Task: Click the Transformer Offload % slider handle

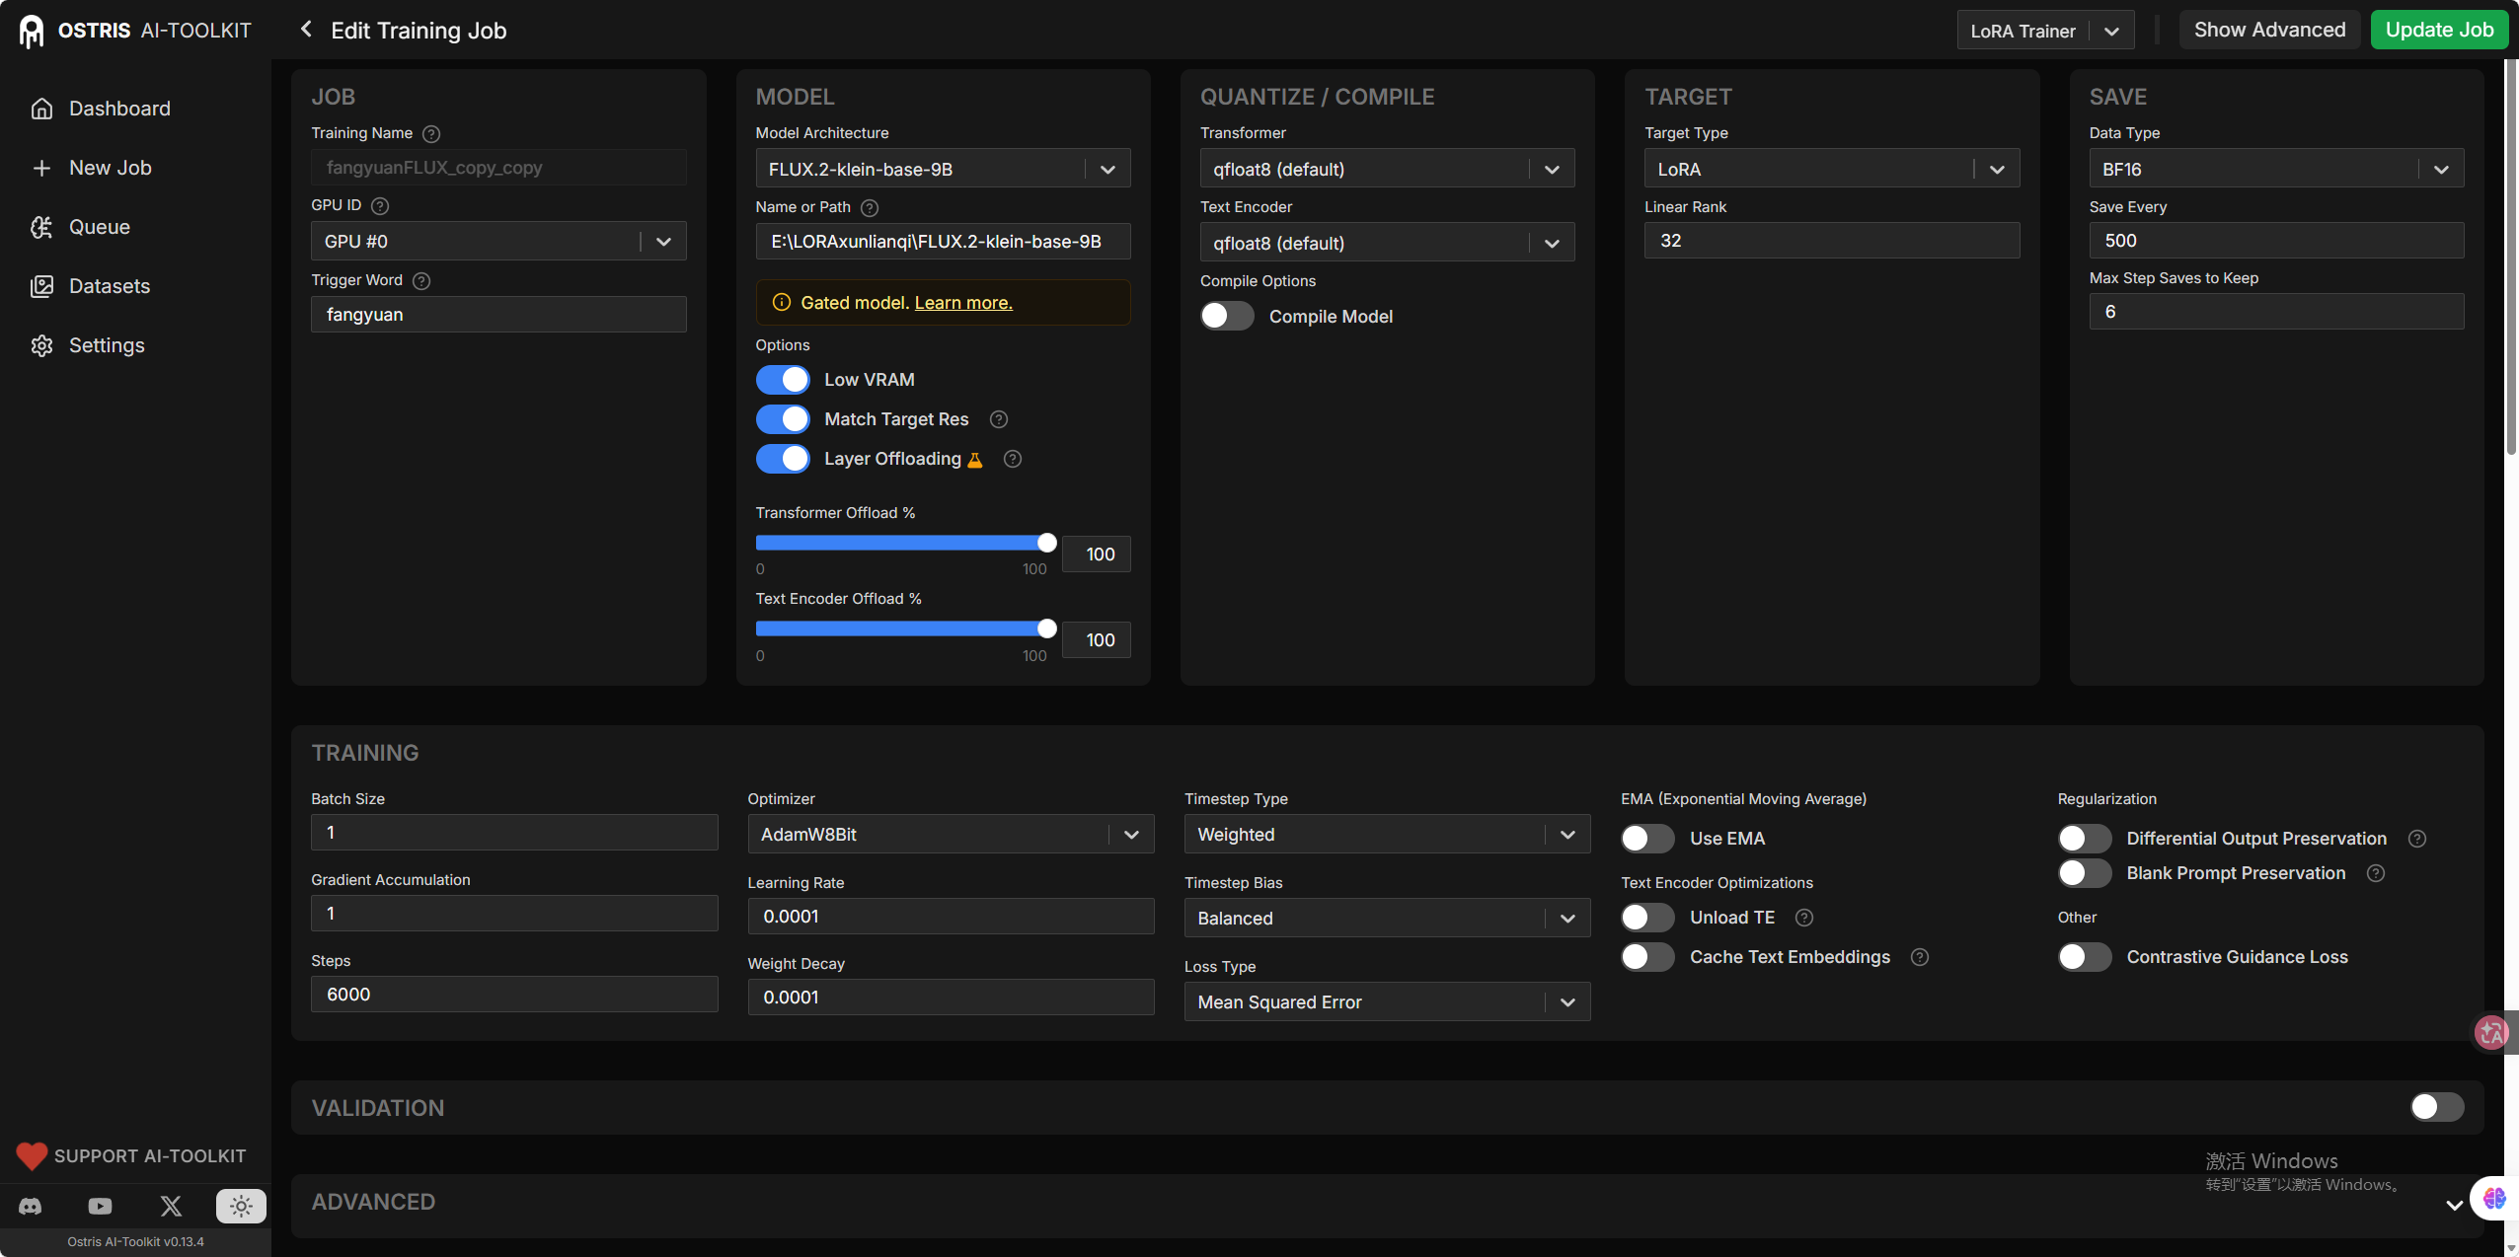Action: 1047,543
